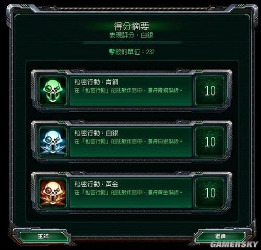Click the GAMERSKY watermark logo
Screen dimensions: 261x250
234,244
